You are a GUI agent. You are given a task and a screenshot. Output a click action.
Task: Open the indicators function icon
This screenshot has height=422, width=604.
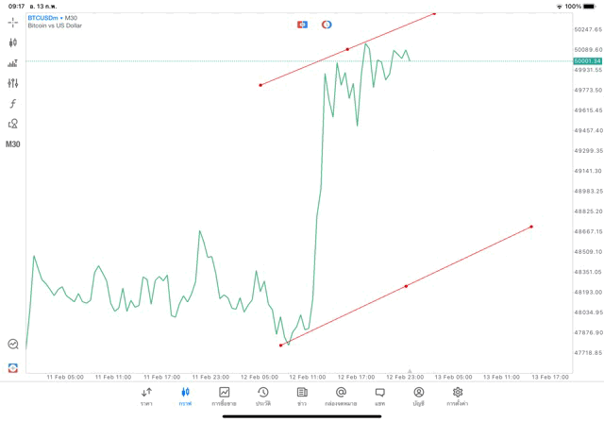pyautogui.click(x=13, y=104)
